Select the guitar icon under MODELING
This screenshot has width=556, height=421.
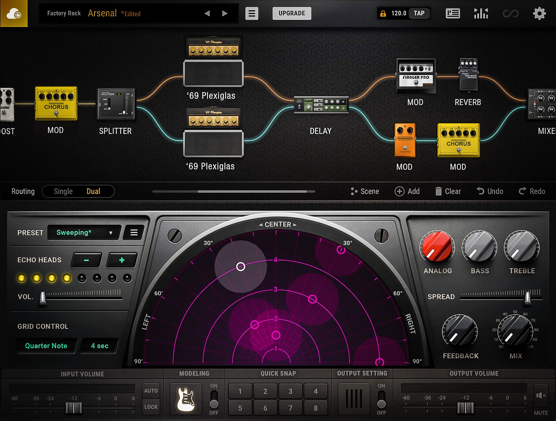tap(186, 398)
